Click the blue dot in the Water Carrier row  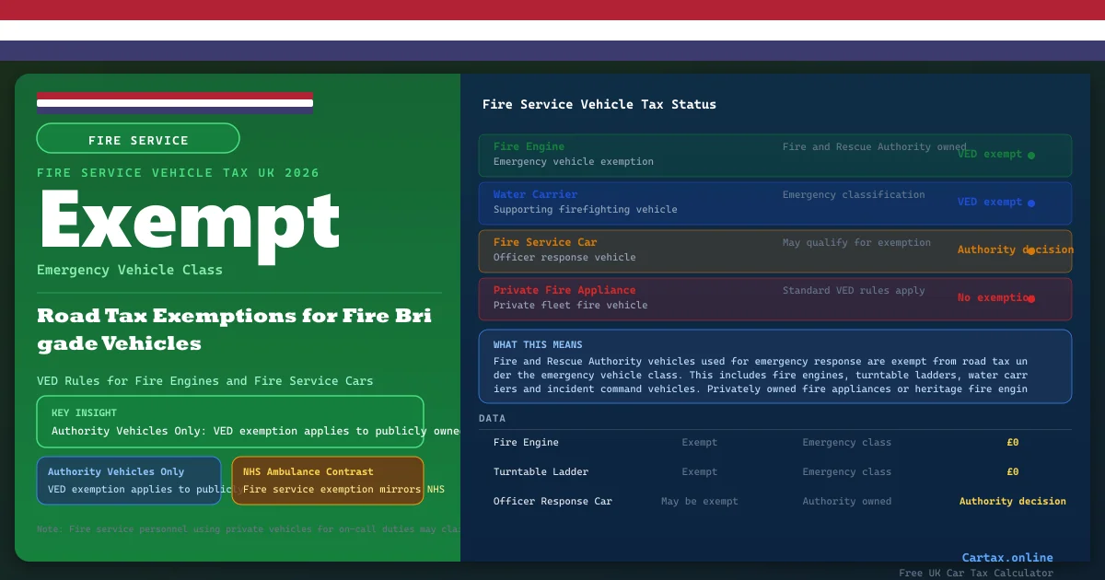(1030, 203)
